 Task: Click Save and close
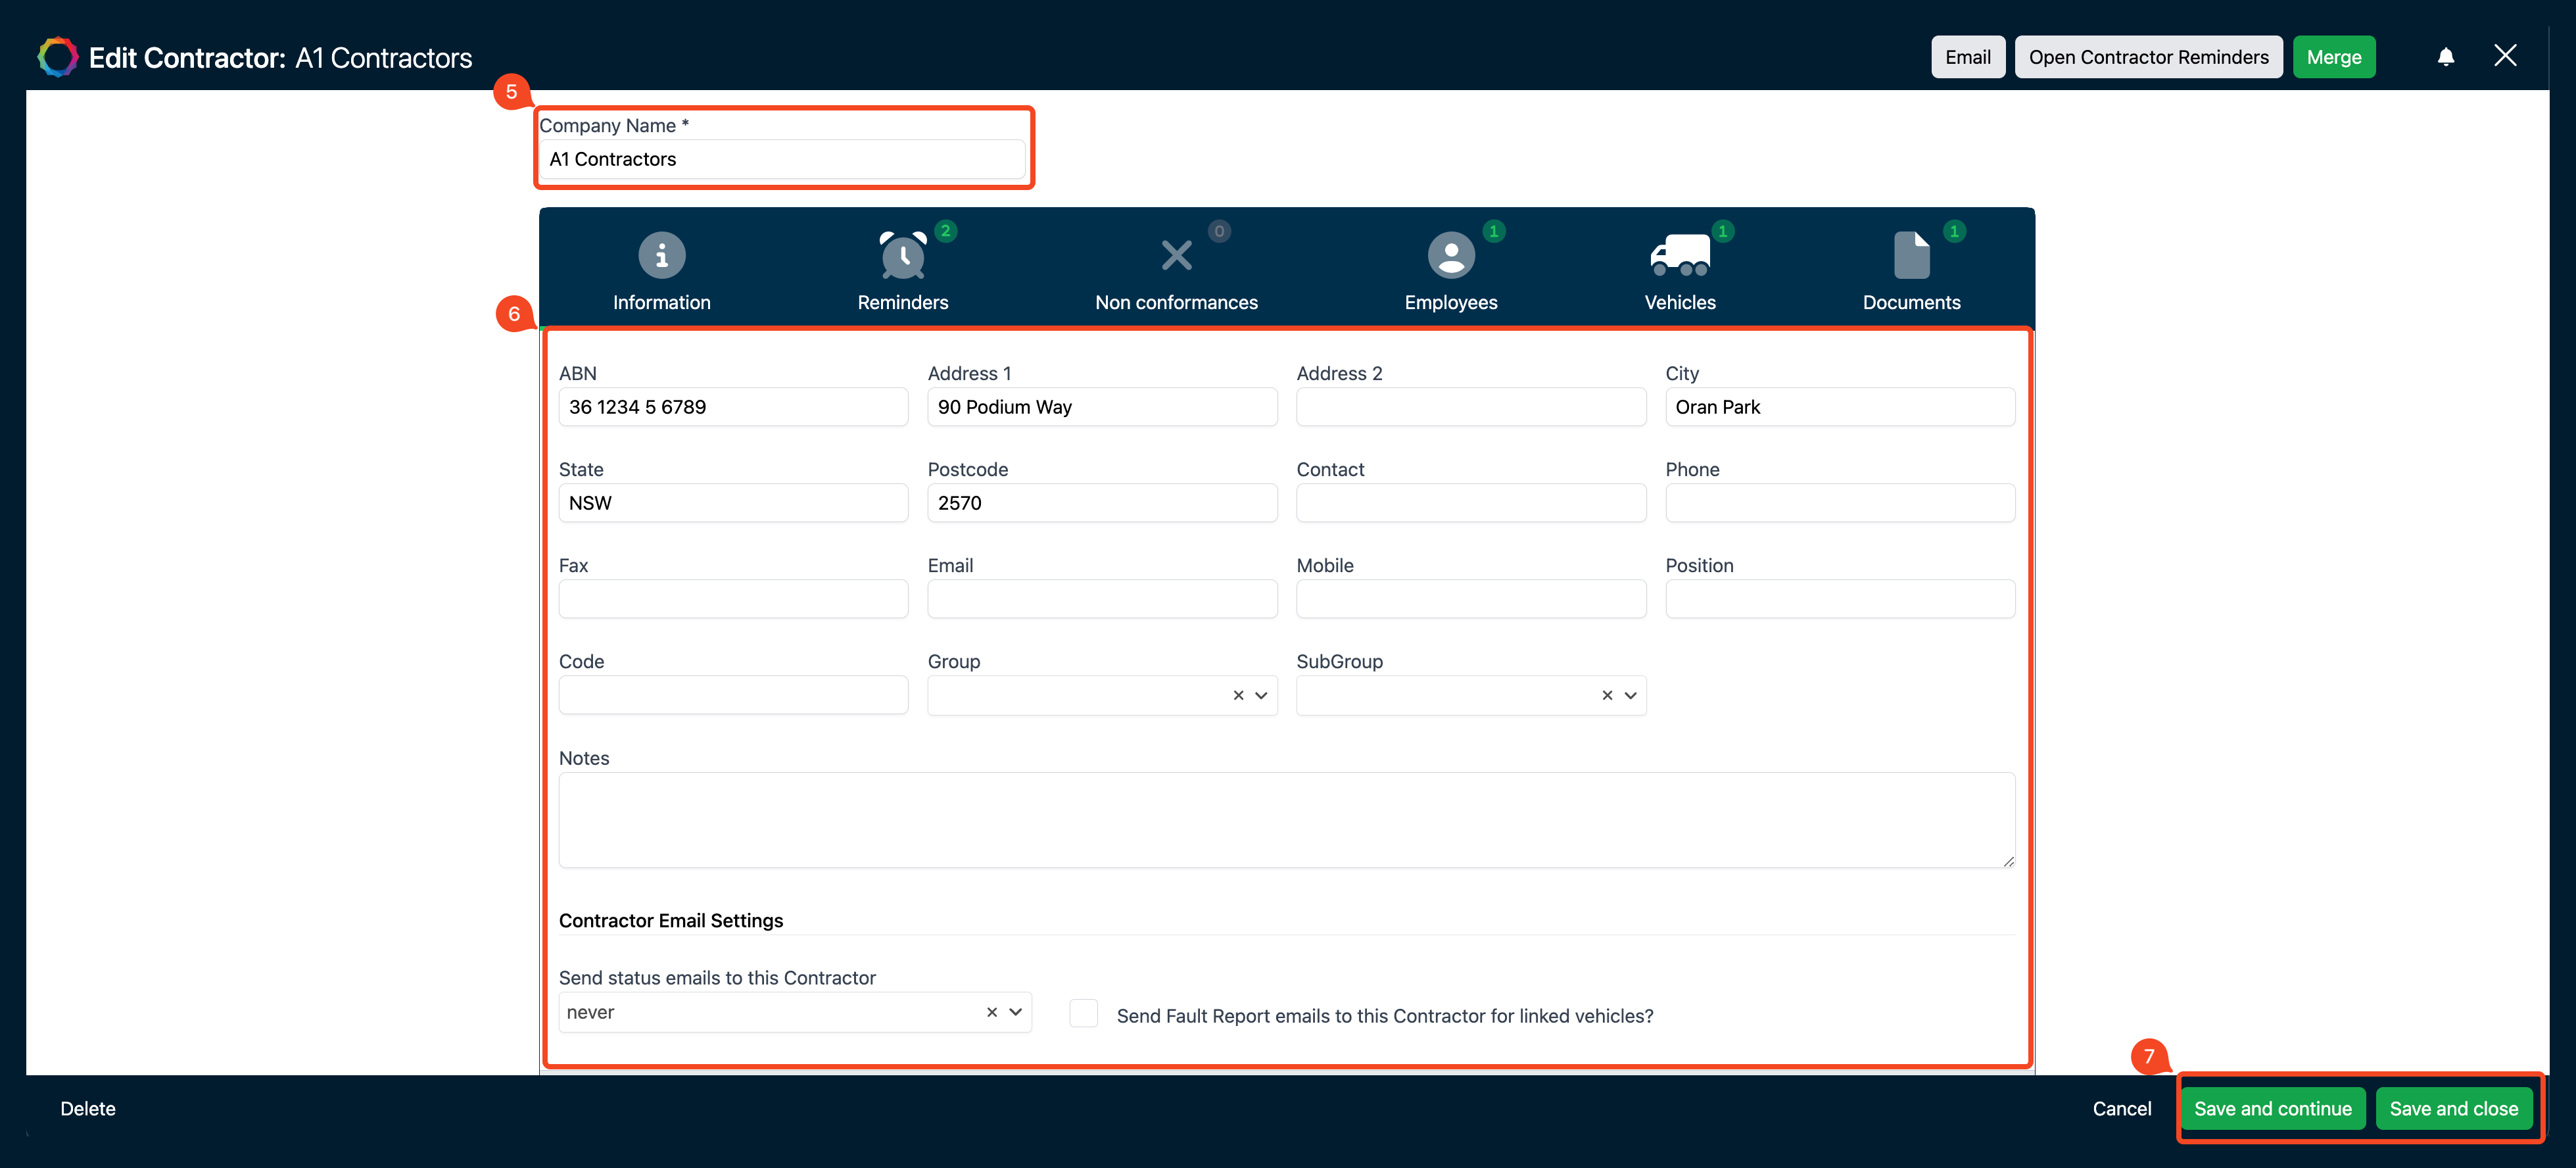click(x=2455, y=1108)
